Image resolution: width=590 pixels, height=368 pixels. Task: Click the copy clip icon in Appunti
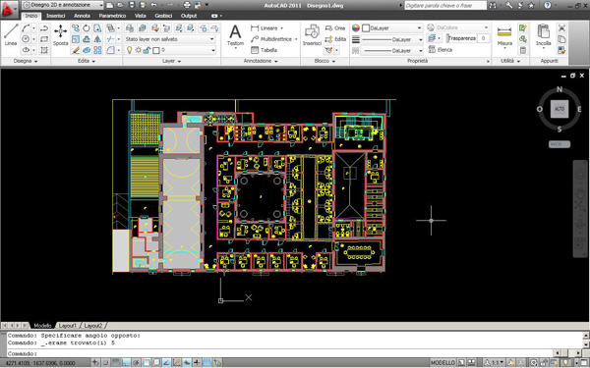click(561, 39)
